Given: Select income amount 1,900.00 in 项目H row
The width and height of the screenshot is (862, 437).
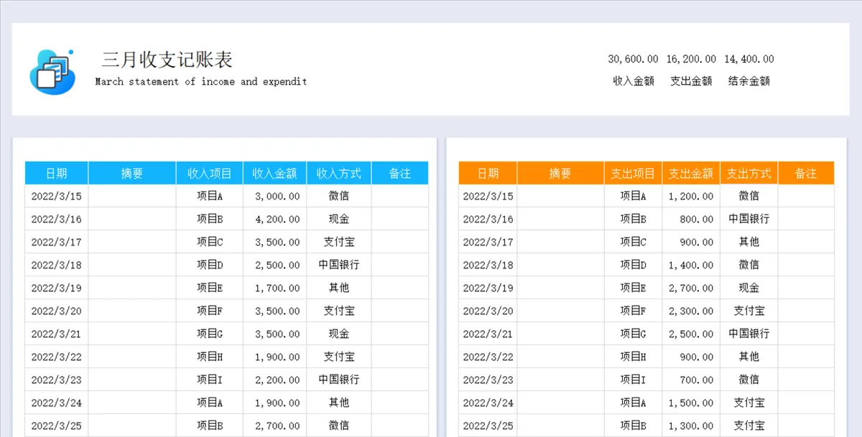Looking at the screenshot, I should coord(277,357).
